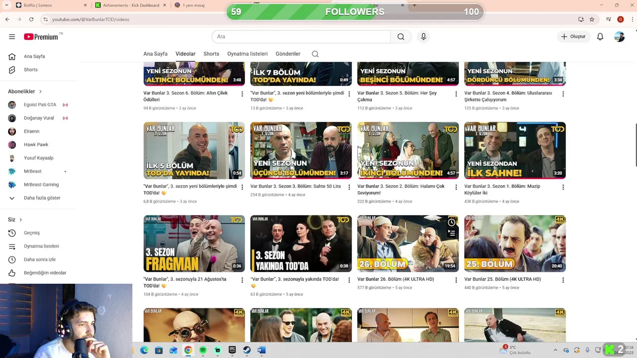Close the BotRix Sorteos tab
This screenshot has width=637, height=358.
[85, 5]
